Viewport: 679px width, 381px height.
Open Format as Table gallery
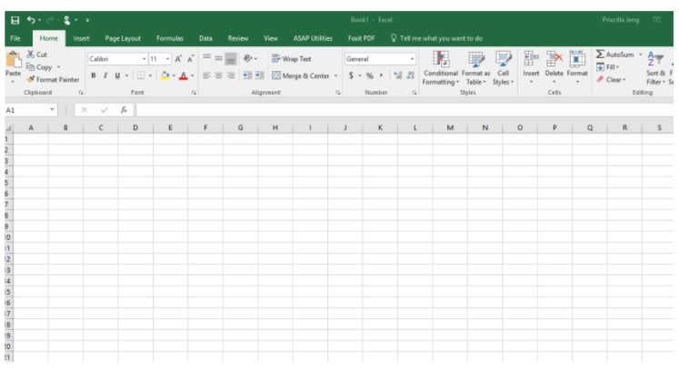[x=476, y=68]
